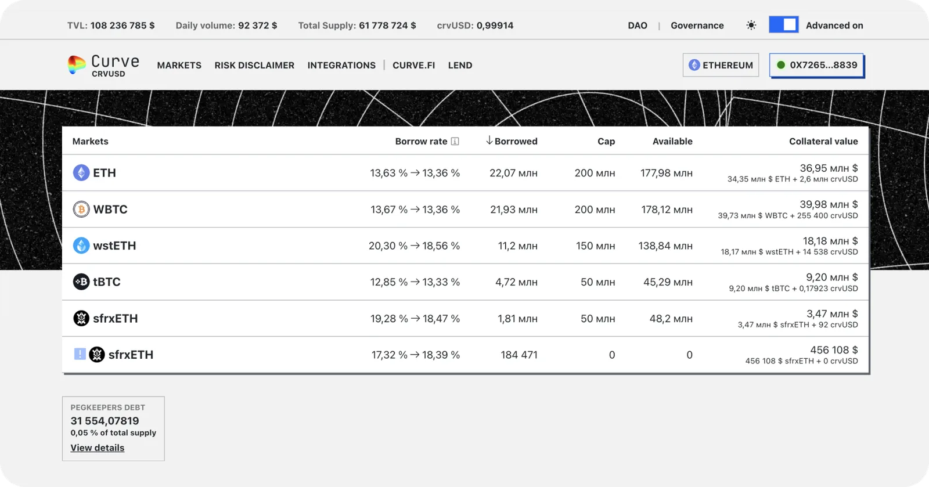The image size is (929, 487).
Task: Open the DAO link
Action: click(638, 26)
